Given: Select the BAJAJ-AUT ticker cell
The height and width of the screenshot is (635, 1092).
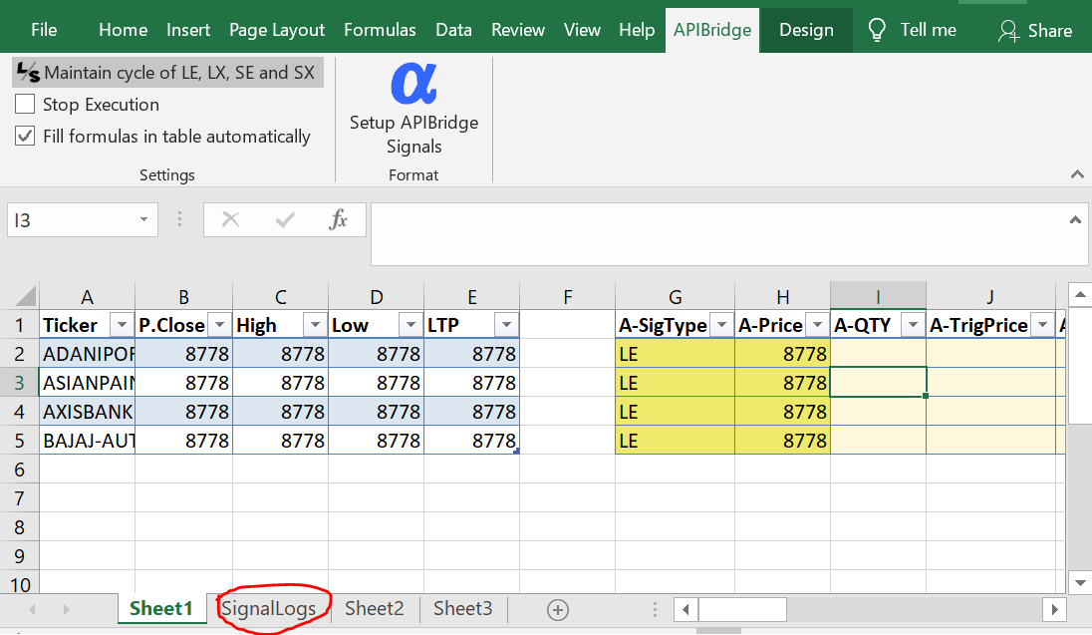Looking at the screenshot, I should (x=88, y=441).
